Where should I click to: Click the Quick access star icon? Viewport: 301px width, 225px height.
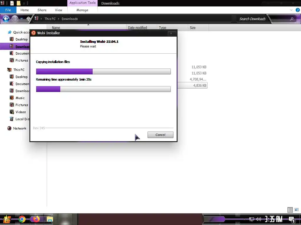(10, 32)
